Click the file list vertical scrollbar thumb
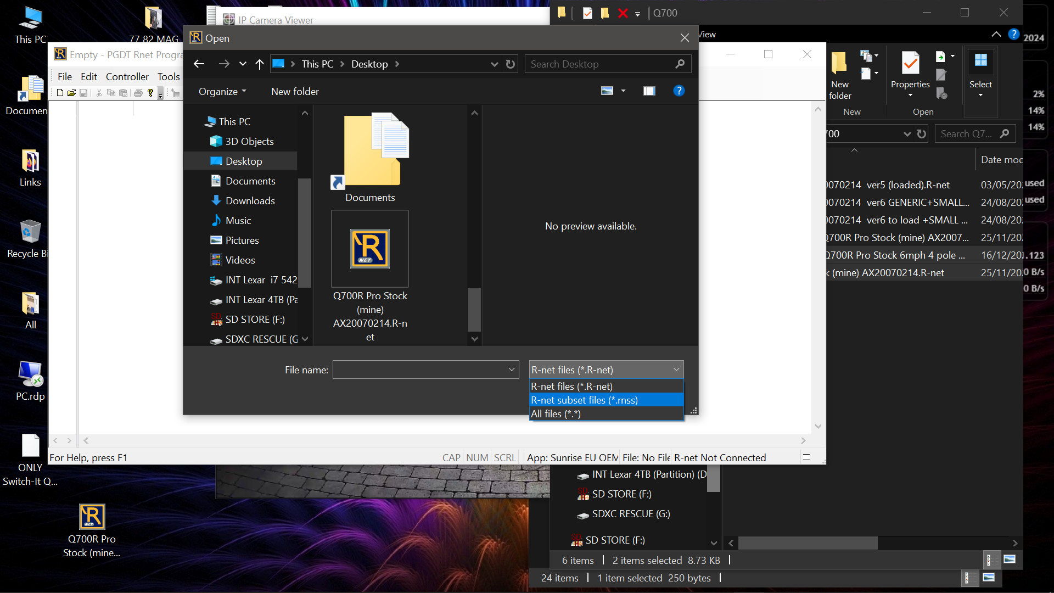The image size is (1054, 593). 474,310
